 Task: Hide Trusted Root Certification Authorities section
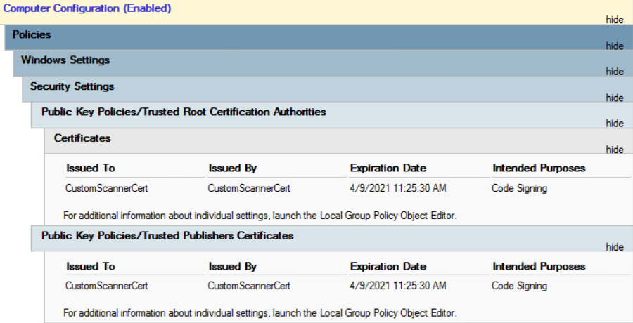point(615,124)
